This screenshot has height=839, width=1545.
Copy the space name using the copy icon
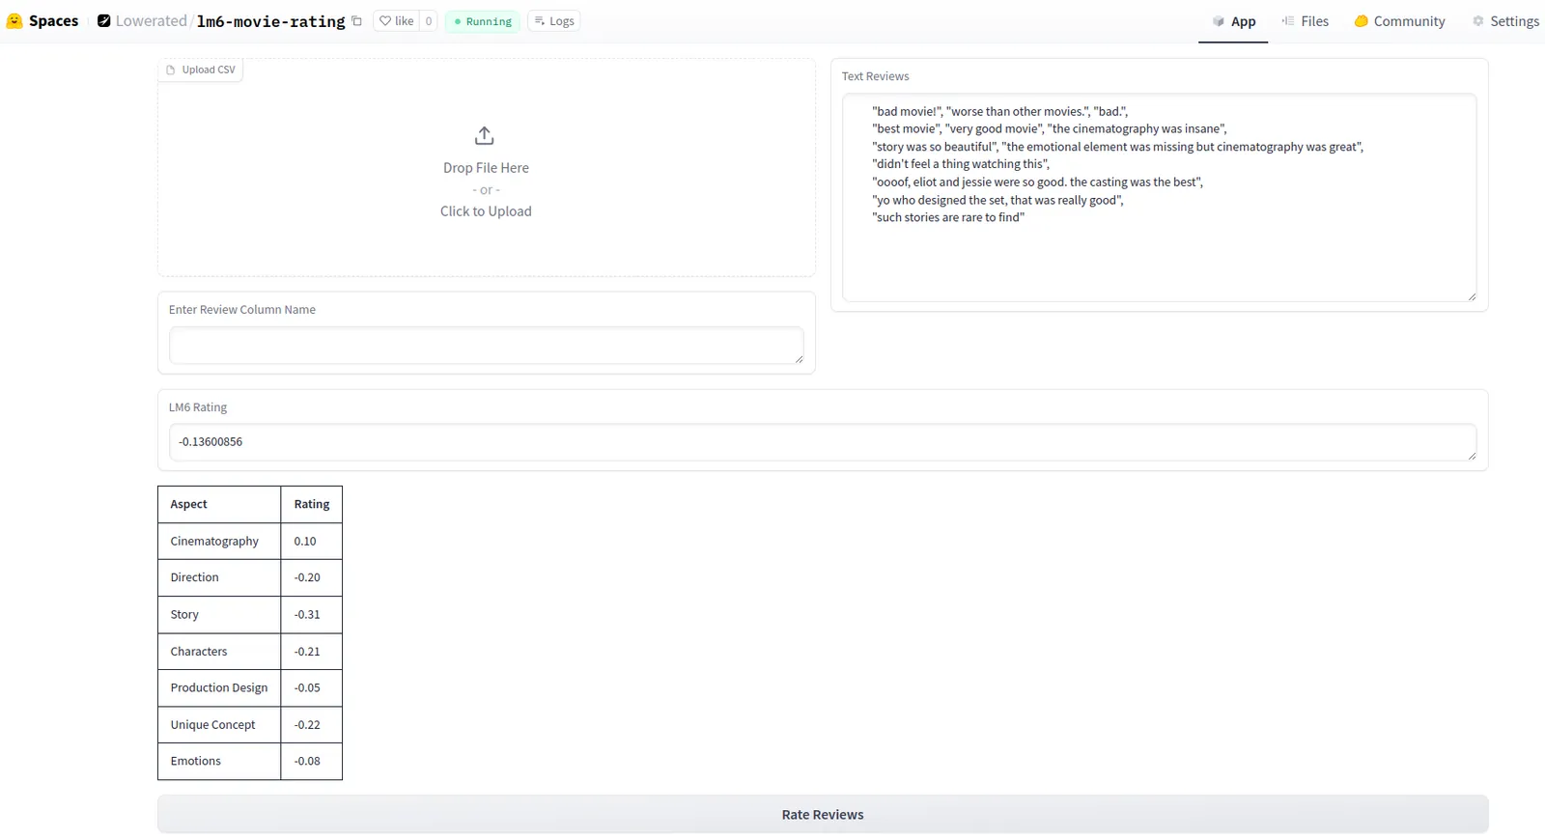pos(356,21)
